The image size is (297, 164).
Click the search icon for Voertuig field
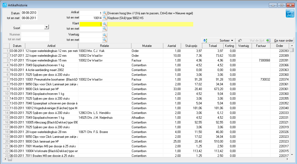click(105, 35)
